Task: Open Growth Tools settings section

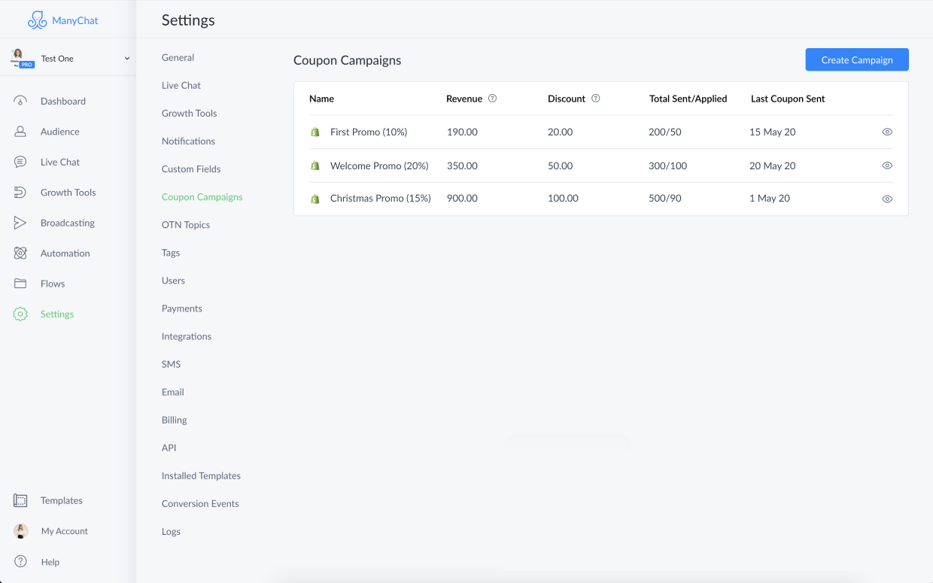Action: [x=189, y=114]
